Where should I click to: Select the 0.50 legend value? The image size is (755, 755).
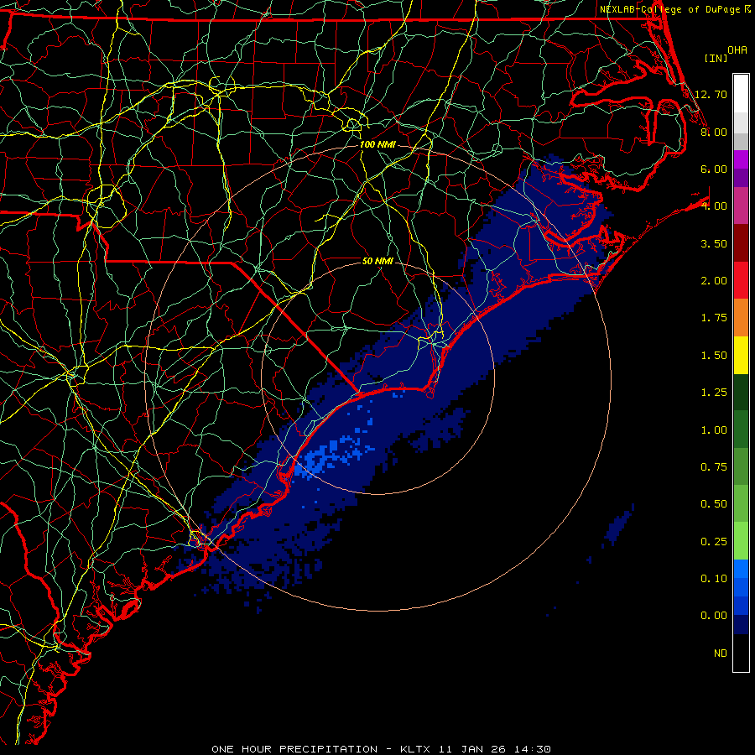pos(714,504)
